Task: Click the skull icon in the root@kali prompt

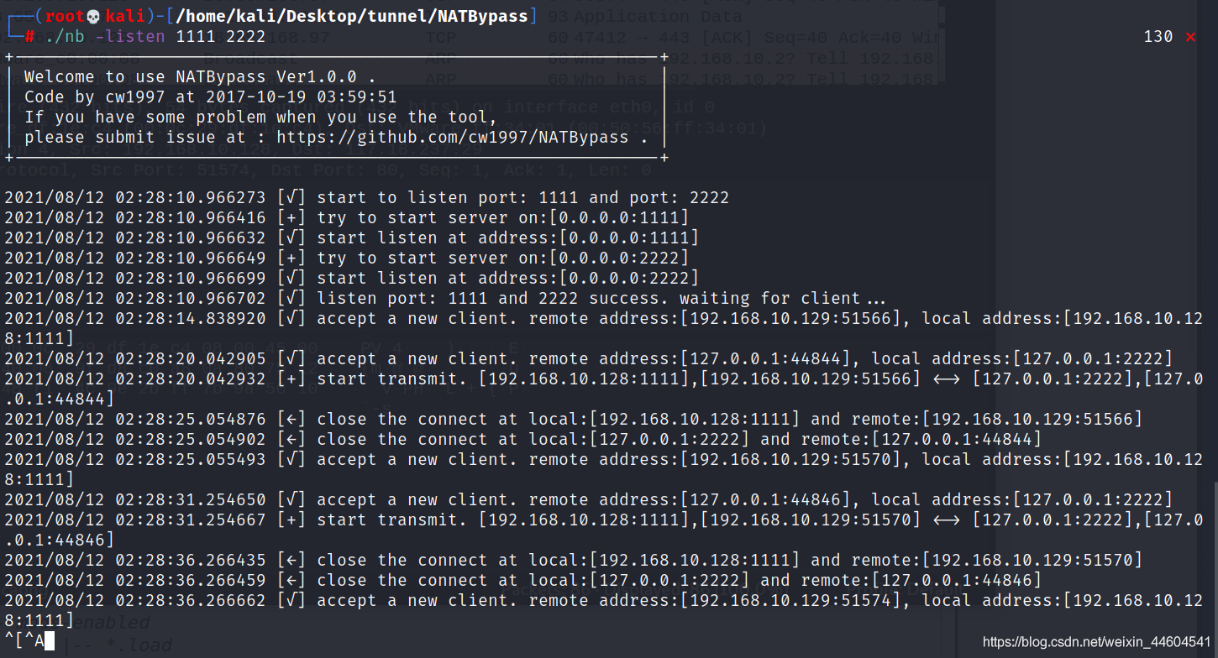Action: pyautogui.click(x=95, y=16)
